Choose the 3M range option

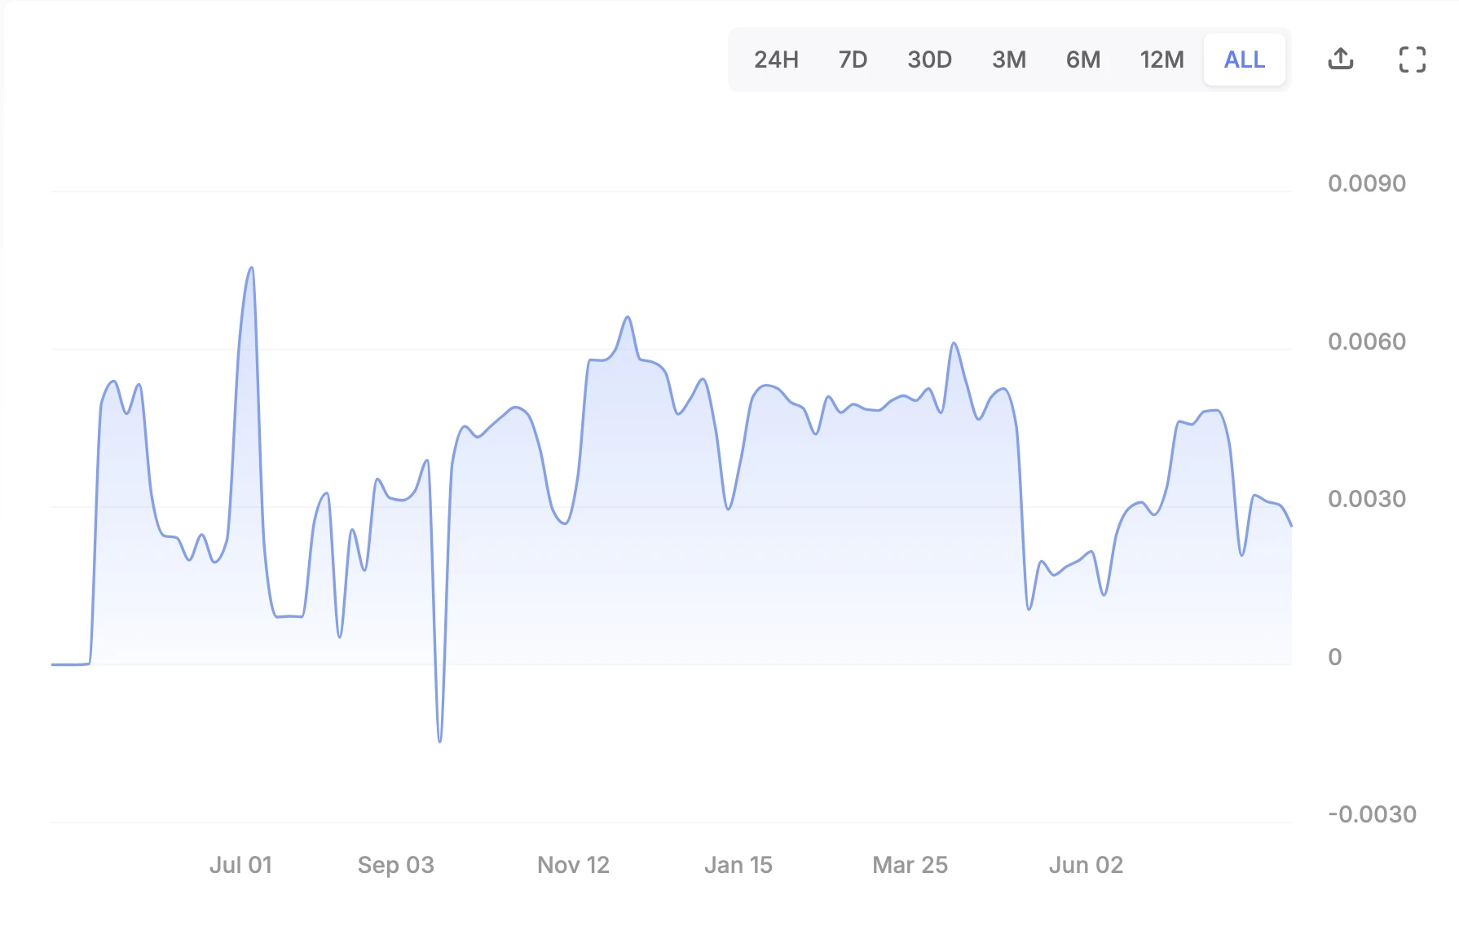pyautogui.click(x=1008, y=60)
